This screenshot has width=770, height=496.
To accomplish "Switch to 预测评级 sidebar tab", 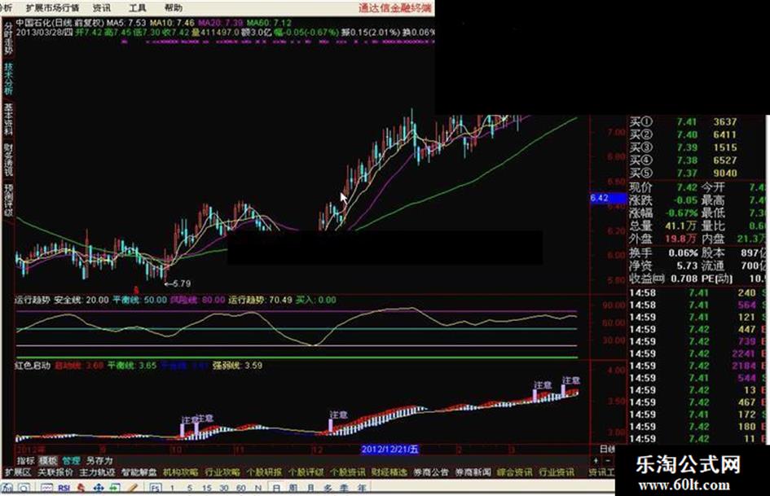I will coord(8,200).
